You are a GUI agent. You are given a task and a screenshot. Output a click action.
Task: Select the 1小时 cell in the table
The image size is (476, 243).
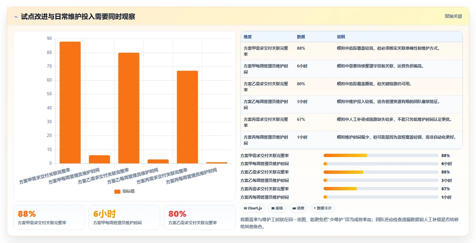[302, 137]
